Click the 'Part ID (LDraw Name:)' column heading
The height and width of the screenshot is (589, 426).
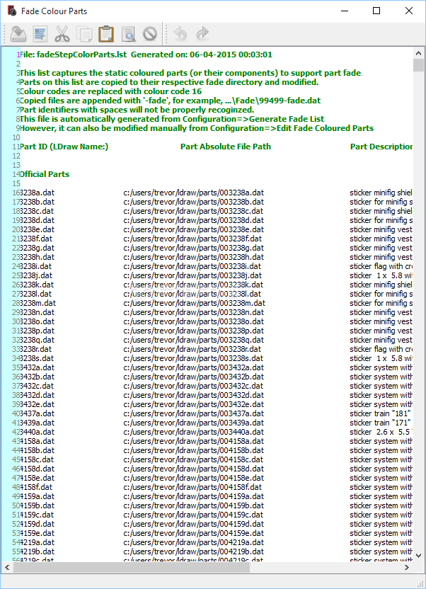pos(64,147)
